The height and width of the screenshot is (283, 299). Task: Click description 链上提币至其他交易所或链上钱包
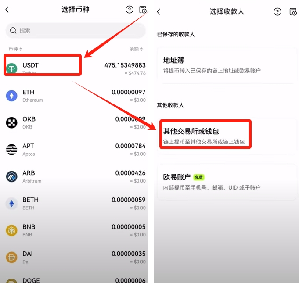204,142
